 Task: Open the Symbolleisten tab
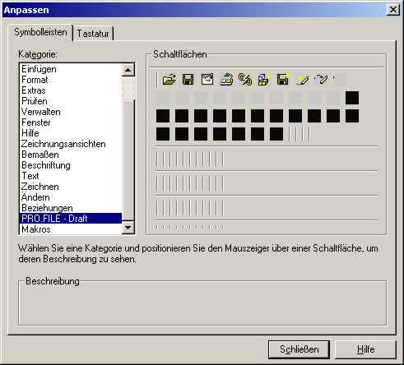tap(40, 32)
